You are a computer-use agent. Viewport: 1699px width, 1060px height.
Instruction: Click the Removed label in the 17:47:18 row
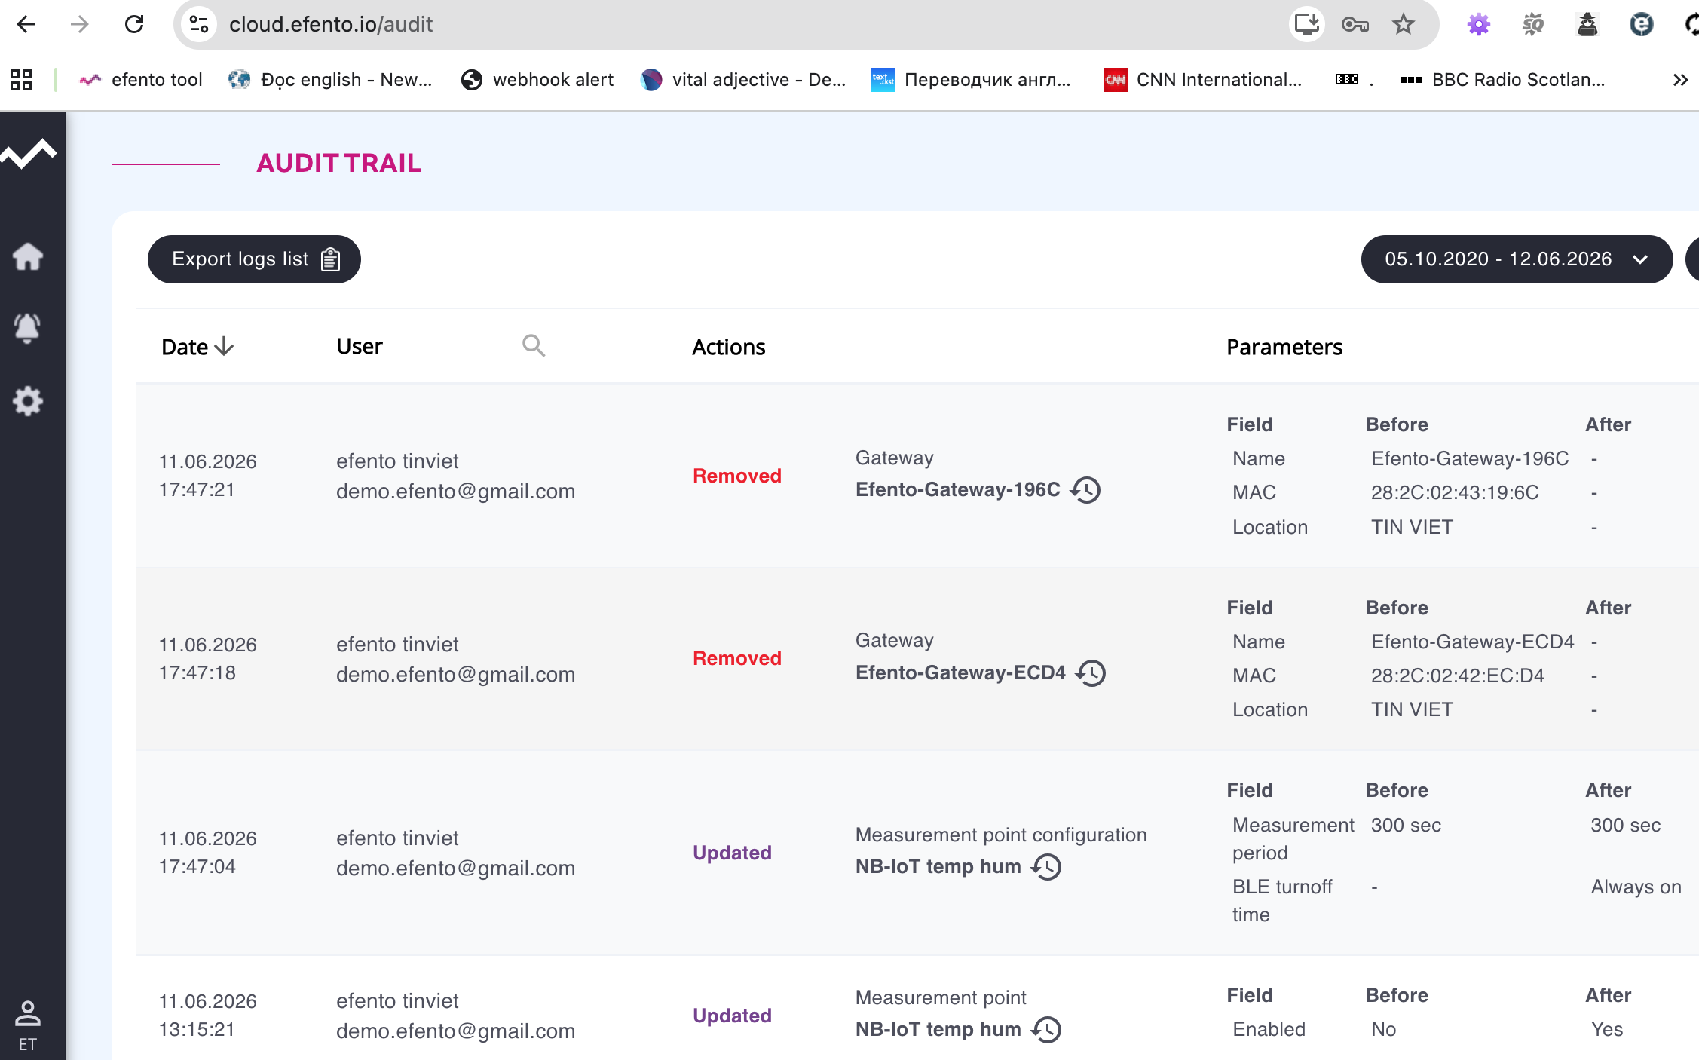(737, 658)
